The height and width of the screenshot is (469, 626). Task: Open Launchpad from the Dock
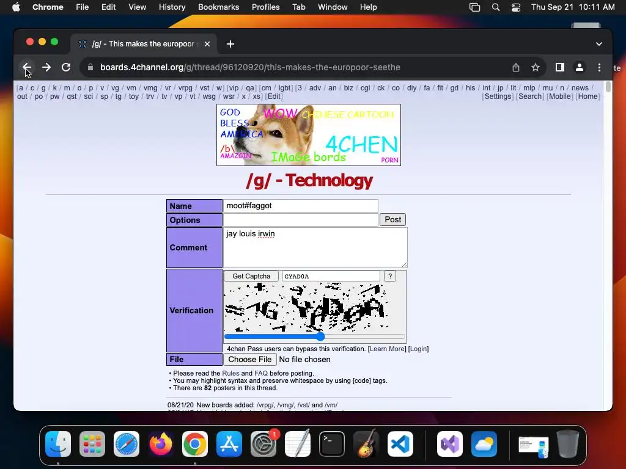tap(92, 444)
